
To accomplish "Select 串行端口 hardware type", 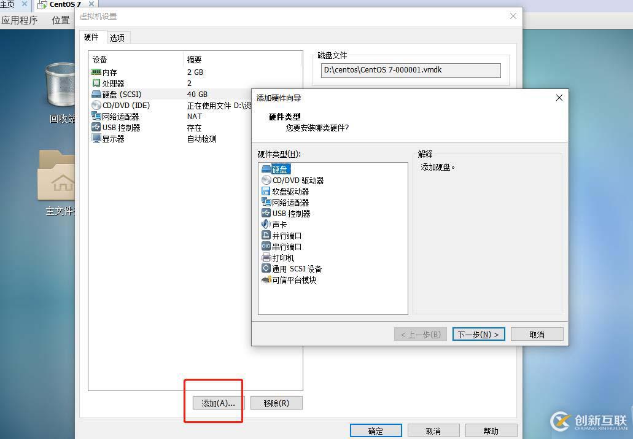I will 285,246.
